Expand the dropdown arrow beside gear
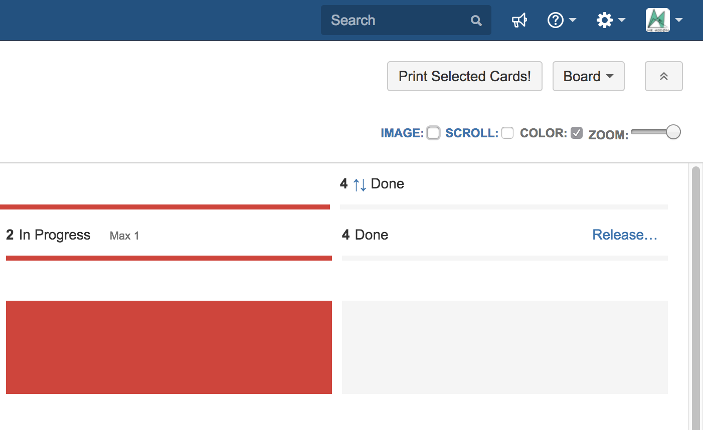703x430 pixels. pos(622,21)
